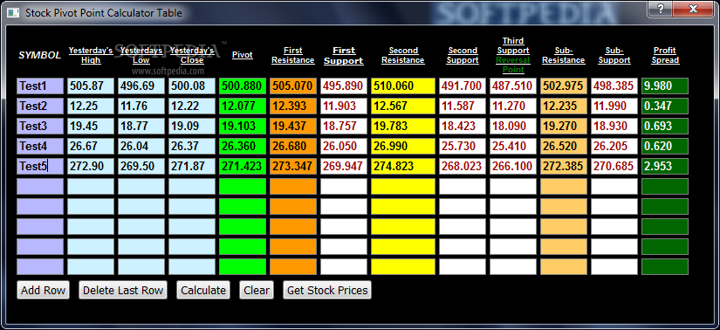Click Test3 first resistance 19.437
This screenshot has height=330, width=720.
[x=293, y=126]
